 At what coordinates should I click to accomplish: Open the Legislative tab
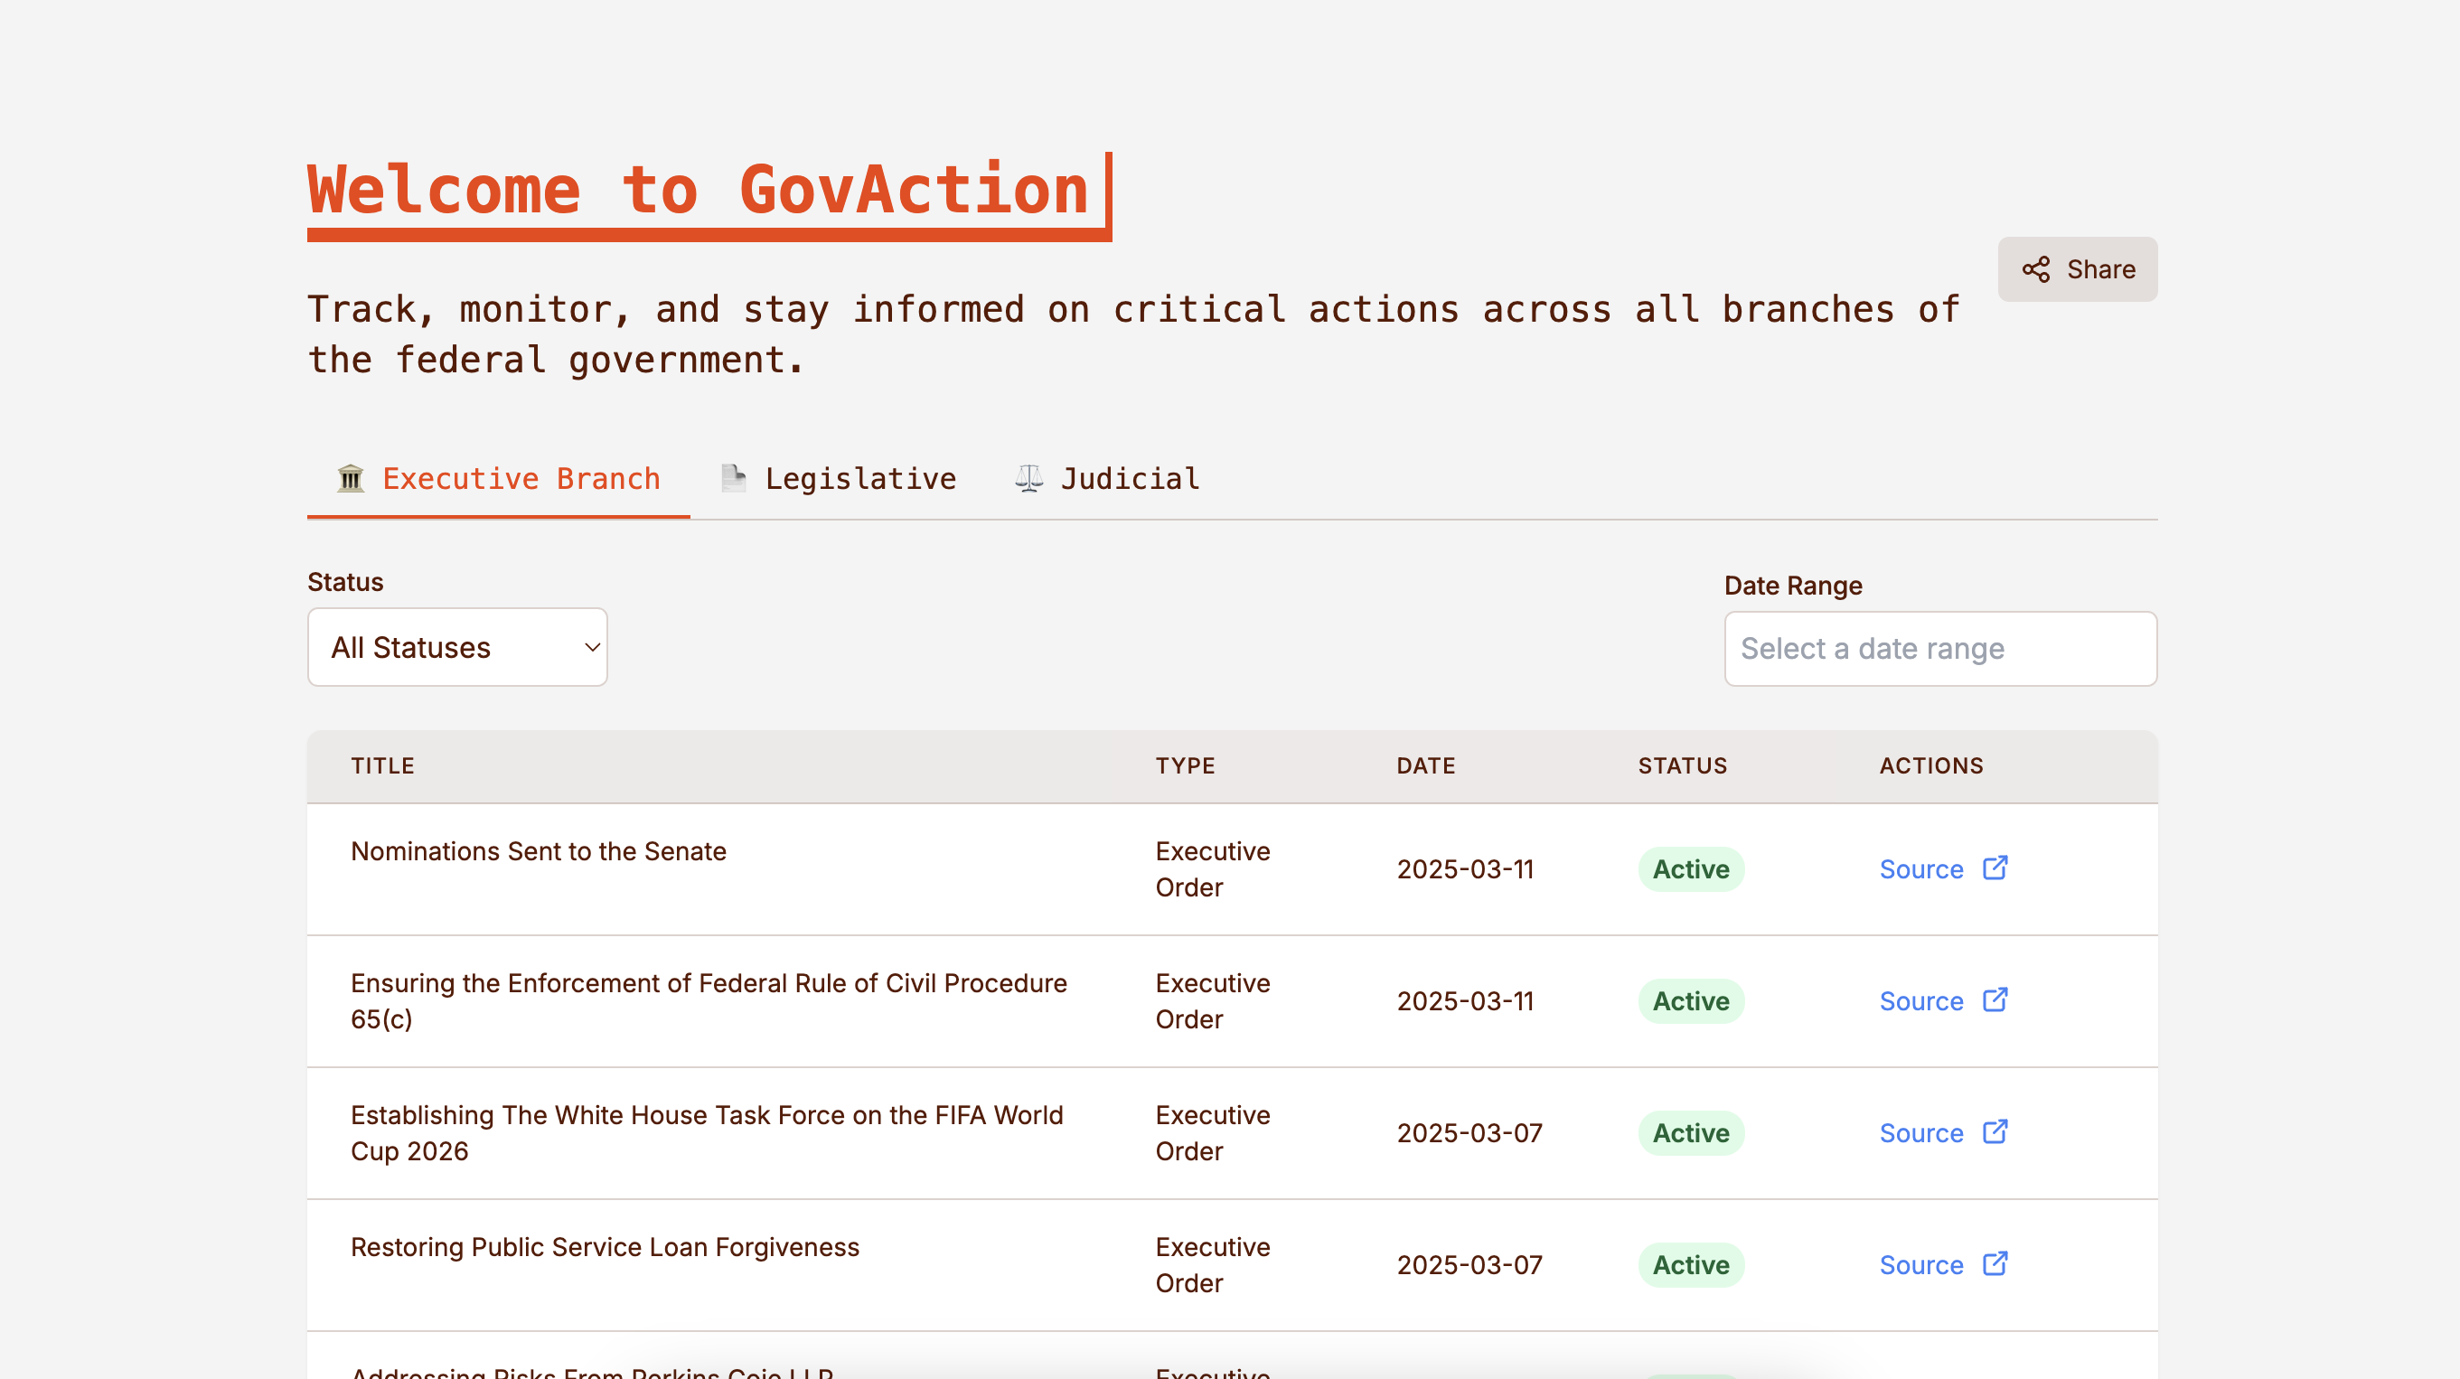click(838, 478)
